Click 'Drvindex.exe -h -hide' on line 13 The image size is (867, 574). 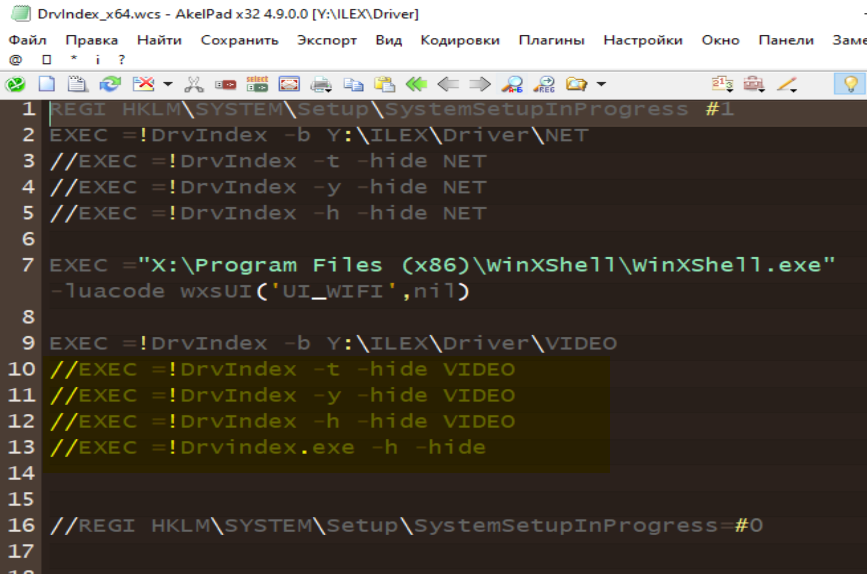coord(333,447)
